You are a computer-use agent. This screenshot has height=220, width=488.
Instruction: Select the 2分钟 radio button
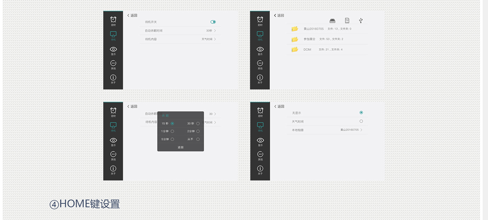(198, 131)
